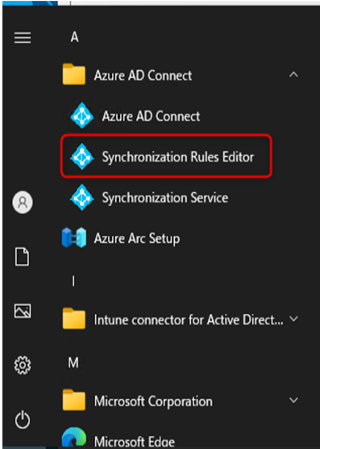Open the Settings gear icon
The height and width of the screenshot is (449, 361).
click(23, 365)
